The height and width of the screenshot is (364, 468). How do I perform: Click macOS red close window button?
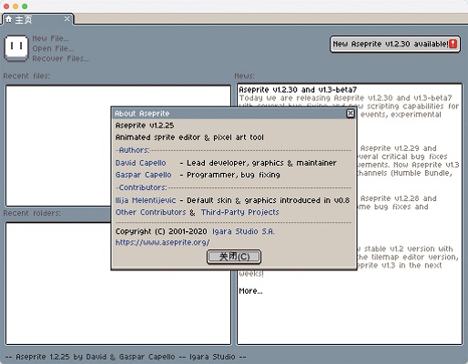pos(6,6)
